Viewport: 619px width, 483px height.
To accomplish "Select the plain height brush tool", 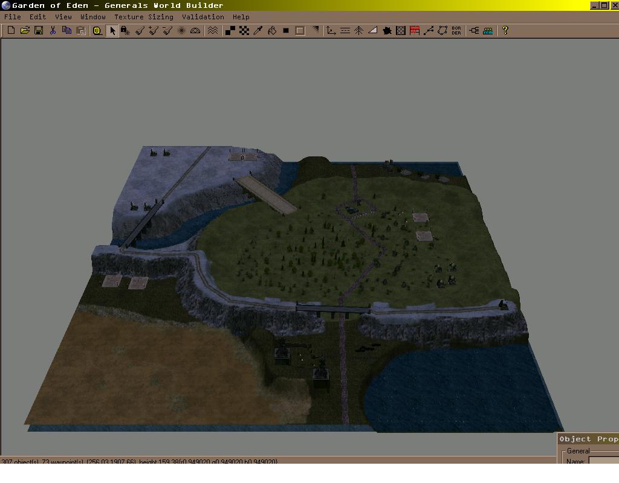I will click(x=140, y=30).
